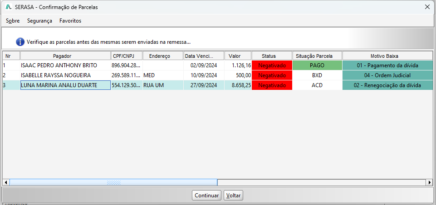Click due date 27/09/2024
436x205 pixels.
point(204,85)
